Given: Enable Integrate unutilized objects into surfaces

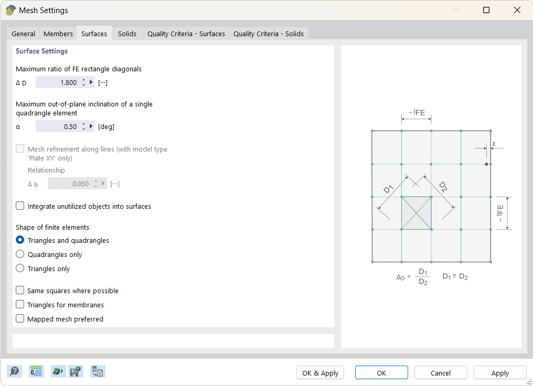Looking at the screenshot, I should 19,206.
